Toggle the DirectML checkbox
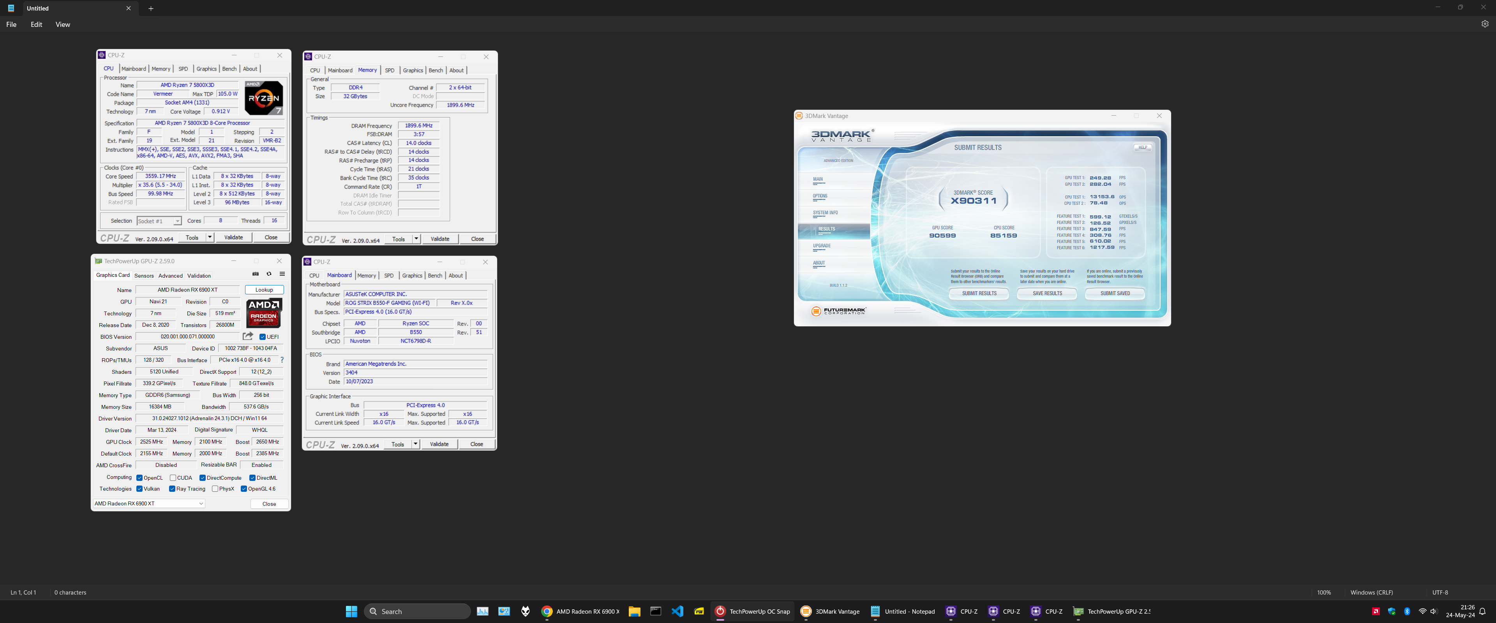Viewport: 1496px width, 623px height. 252,478
